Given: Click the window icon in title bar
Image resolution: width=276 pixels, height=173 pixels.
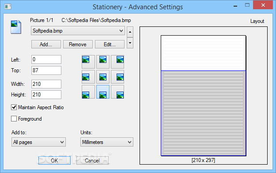Looking at the screenshot, I should [8, 7].
